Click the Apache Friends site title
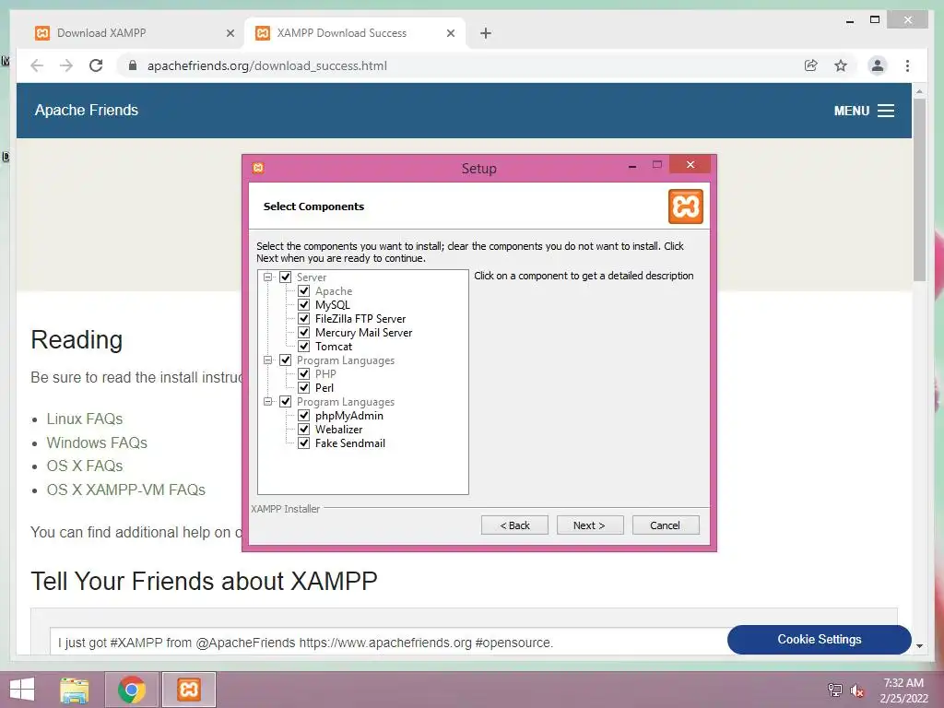This screenshot has width=944, height=708. (x=86, y=111)
